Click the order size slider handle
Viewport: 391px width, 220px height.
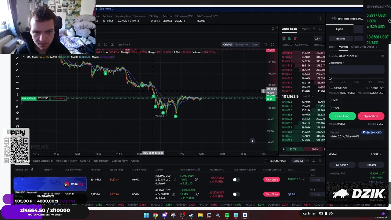click(330, 79)
